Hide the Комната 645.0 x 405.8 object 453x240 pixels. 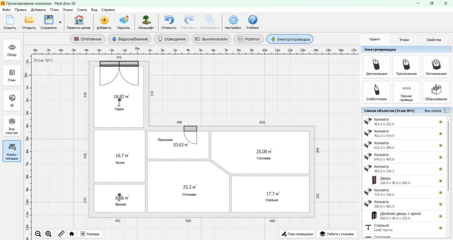pos(440,157)
